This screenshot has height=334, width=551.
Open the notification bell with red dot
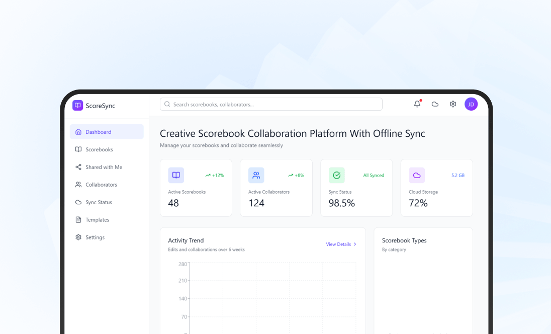(416, 104)
